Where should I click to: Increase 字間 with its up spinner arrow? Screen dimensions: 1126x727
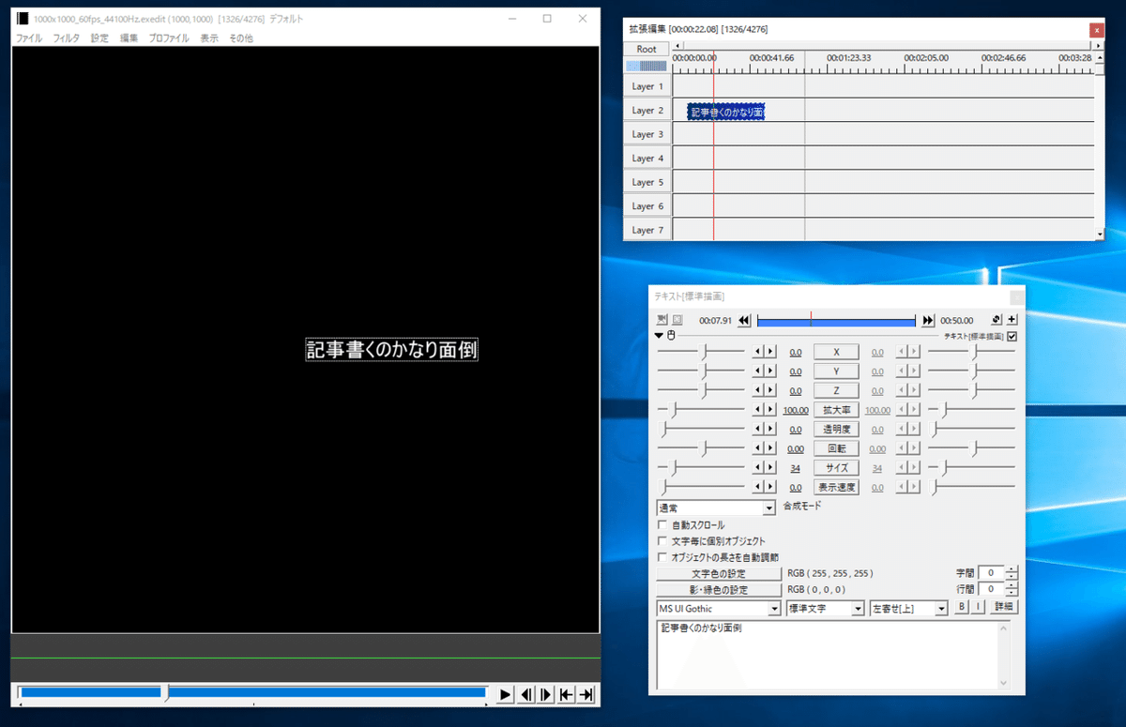click(x=1012, y=568)
